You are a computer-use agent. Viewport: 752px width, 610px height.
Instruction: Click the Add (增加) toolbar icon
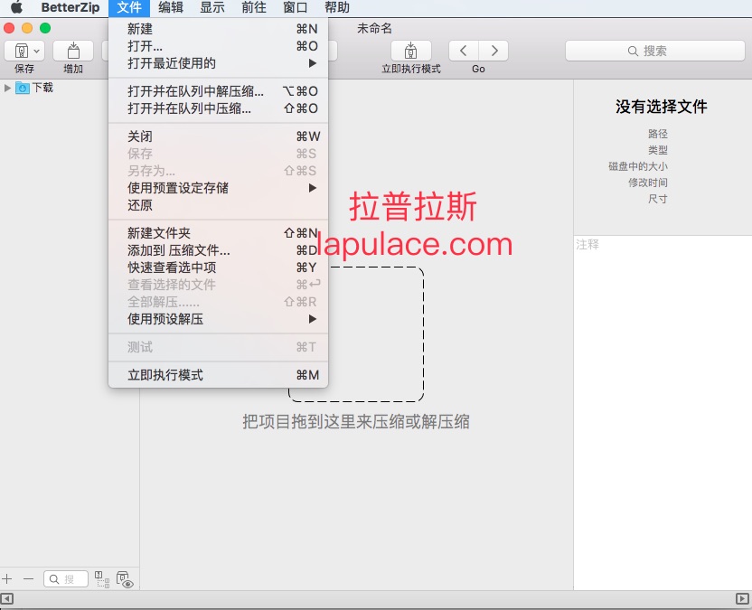[73, 51]
